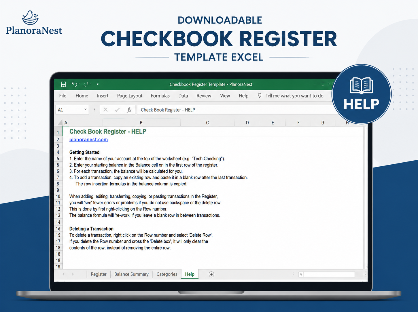Click the PlanoraNest logo
This screenshot has height=312, width=418.
pos(34,22)
